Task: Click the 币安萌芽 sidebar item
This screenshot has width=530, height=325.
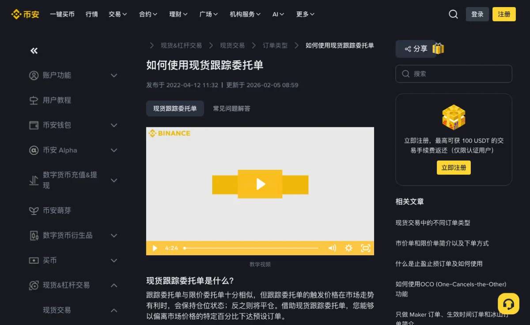Action: [57, 211]
